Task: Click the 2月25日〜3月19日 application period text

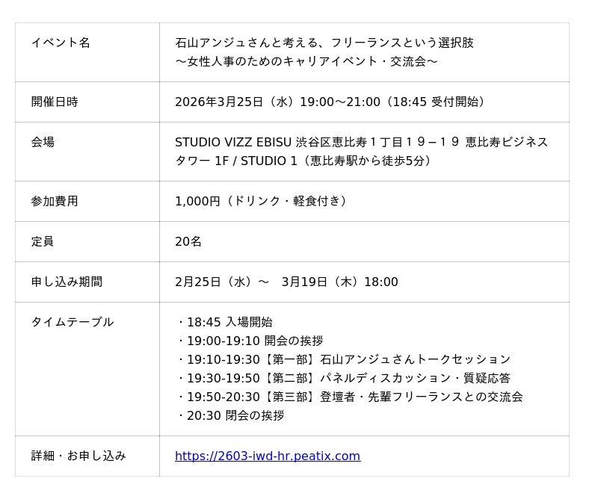Action: point(286,282)
